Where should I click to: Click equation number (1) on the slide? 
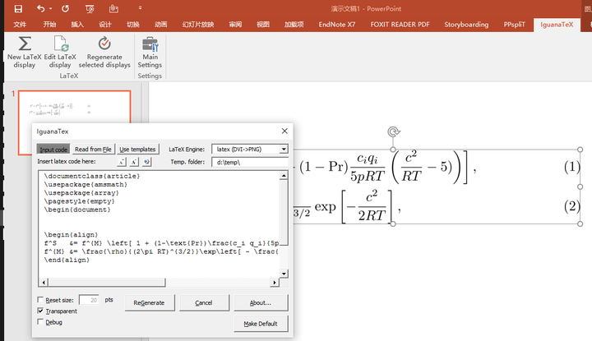[572, 166]
